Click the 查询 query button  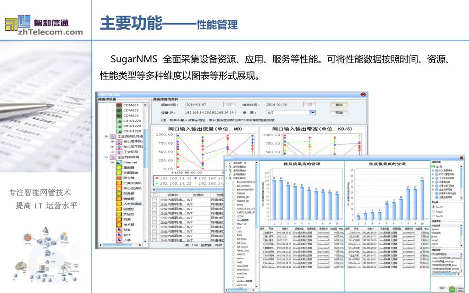(x=339, y=105)
